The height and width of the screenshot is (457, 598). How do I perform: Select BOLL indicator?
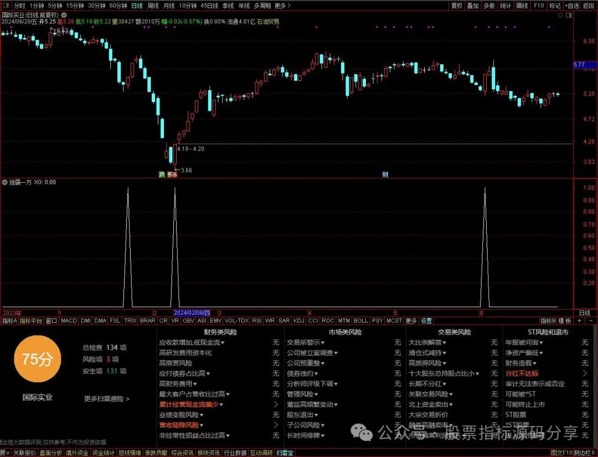point(361,321)
